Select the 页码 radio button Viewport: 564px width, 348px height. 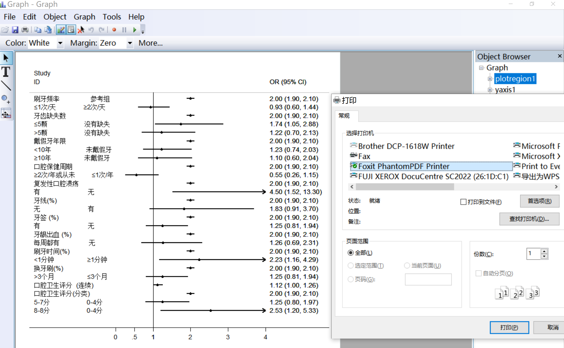pos(351,279)
